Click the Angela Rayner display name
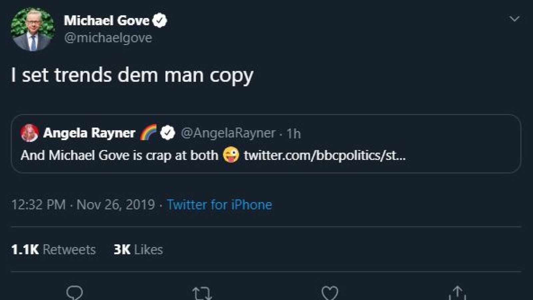 pyautogui.click(x=89, y=133)
